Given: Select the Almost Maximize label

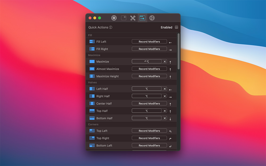Looking at the screenshot, I should point(108,69).
